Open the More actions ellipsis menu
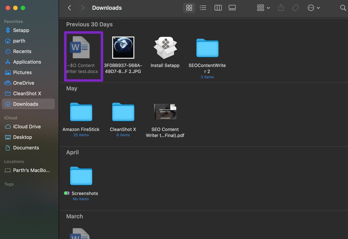Image resolution: width=348 pixels, height=239 pixels. tap(313, 8)
